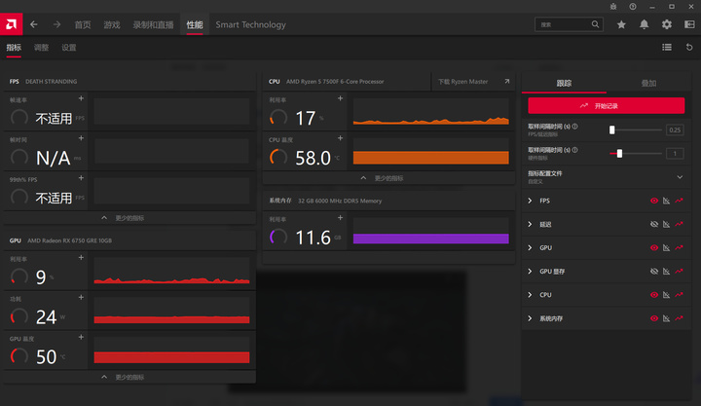Open favorites via the star icon
Image resolution: width=701 pixels, height=406 pixels.
click(x=621, y=24)
